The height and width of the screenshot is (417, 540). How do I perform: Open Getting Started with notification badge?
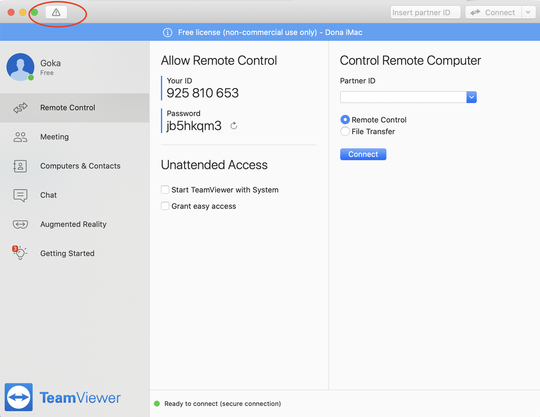(67, 253)
